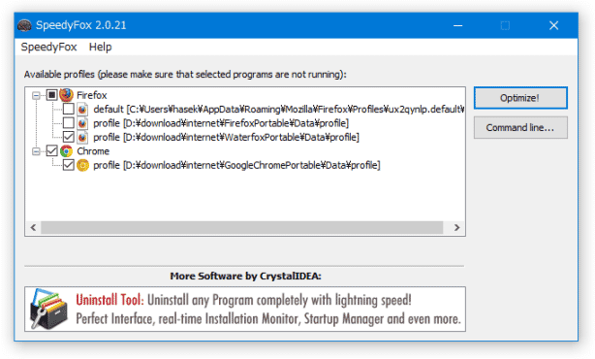The image size is (595, 359).
Task: Click the Chrome browser icon in tree
Action: 67,151
